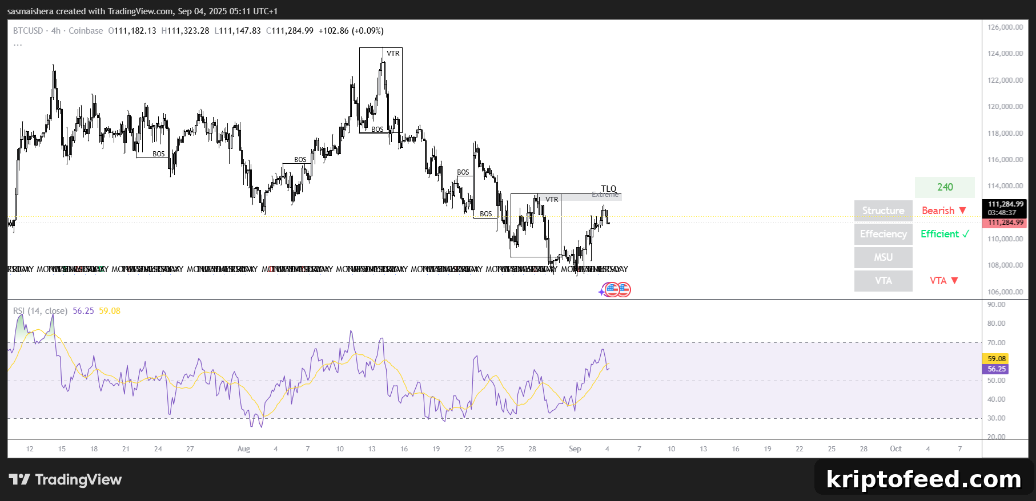Click the leftmost BOS label in late July
Viewport: 1036px width, 501px height.
[159, 154]
